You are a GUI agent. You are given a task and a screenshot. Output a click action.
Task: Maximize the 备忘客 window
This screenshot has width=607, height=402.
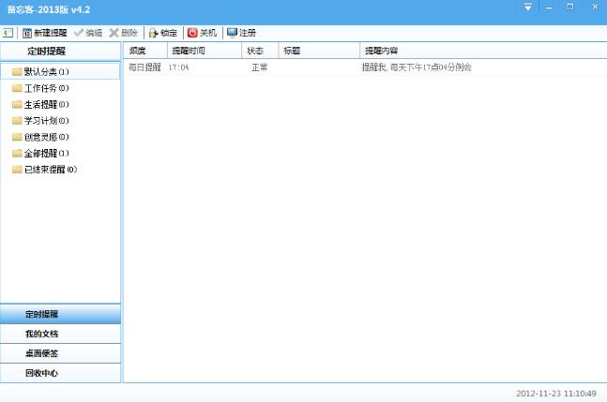click(570, 7)
